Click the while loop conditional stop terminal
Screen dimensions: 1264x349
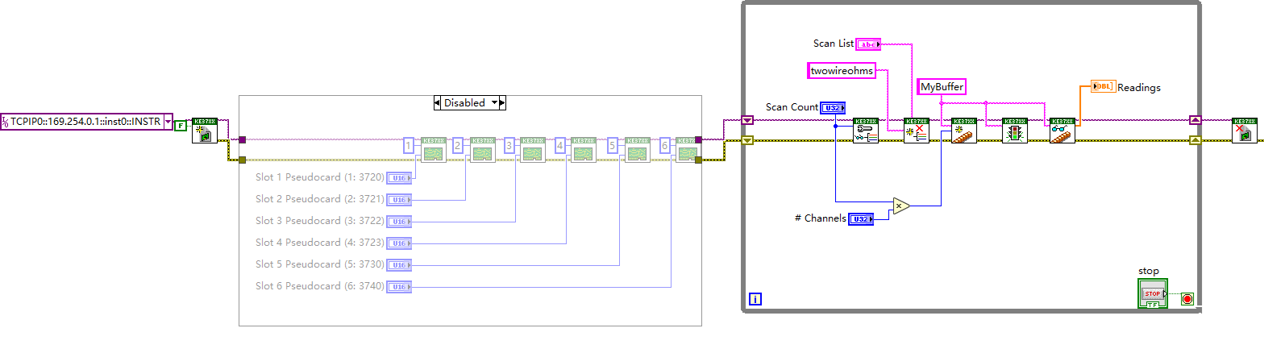point(1187,299)
